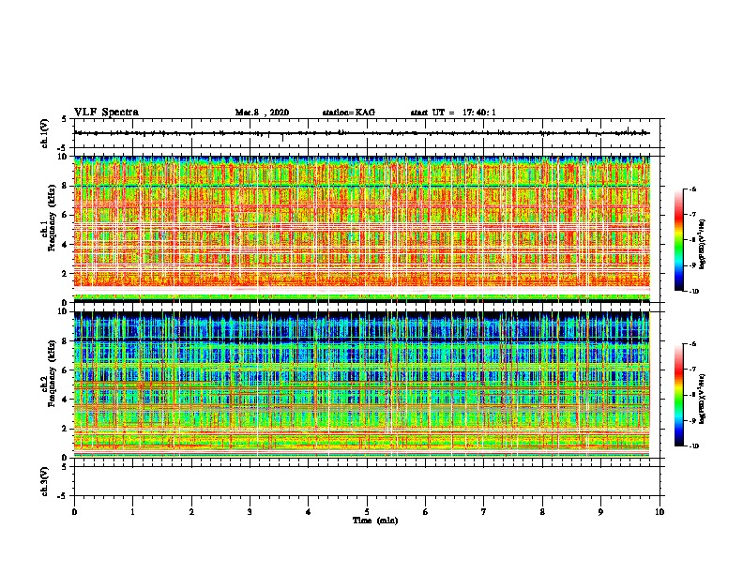The image size is (743, 574).
Task: Select the date text "Mar.8 , 2020"
Action: point(262,113)
